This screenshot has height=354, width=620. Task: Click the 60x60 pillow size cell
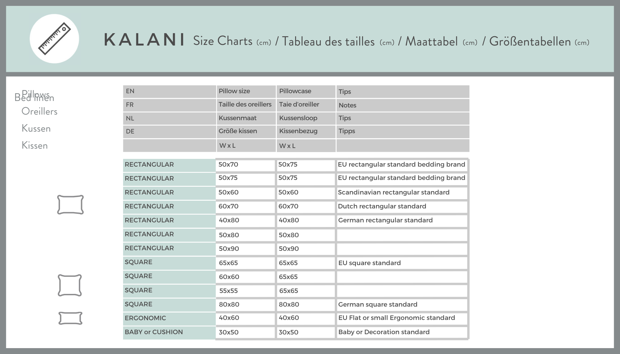click(245, 277)
